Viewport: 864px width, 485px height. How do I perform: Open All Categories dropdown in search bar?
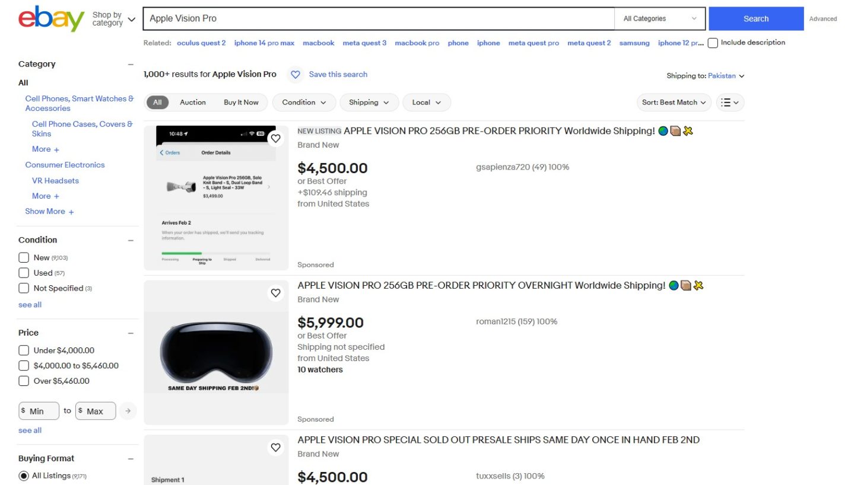[x=660, y=19]
